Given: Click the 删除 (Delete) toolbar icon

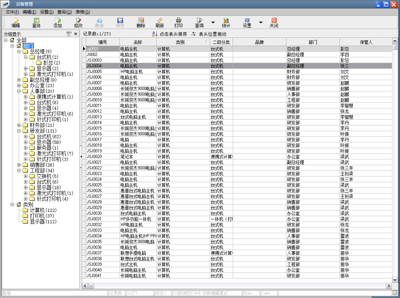Looking at the screenshot, I should (141, 21).
